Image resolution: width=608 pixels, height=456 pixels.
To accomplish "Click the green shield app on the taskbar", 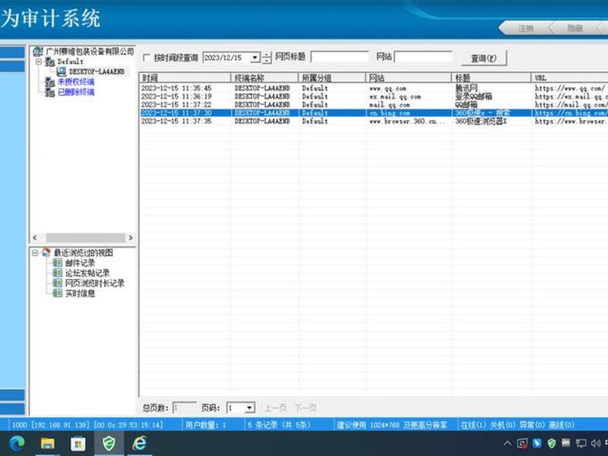I will pos(109,443).
